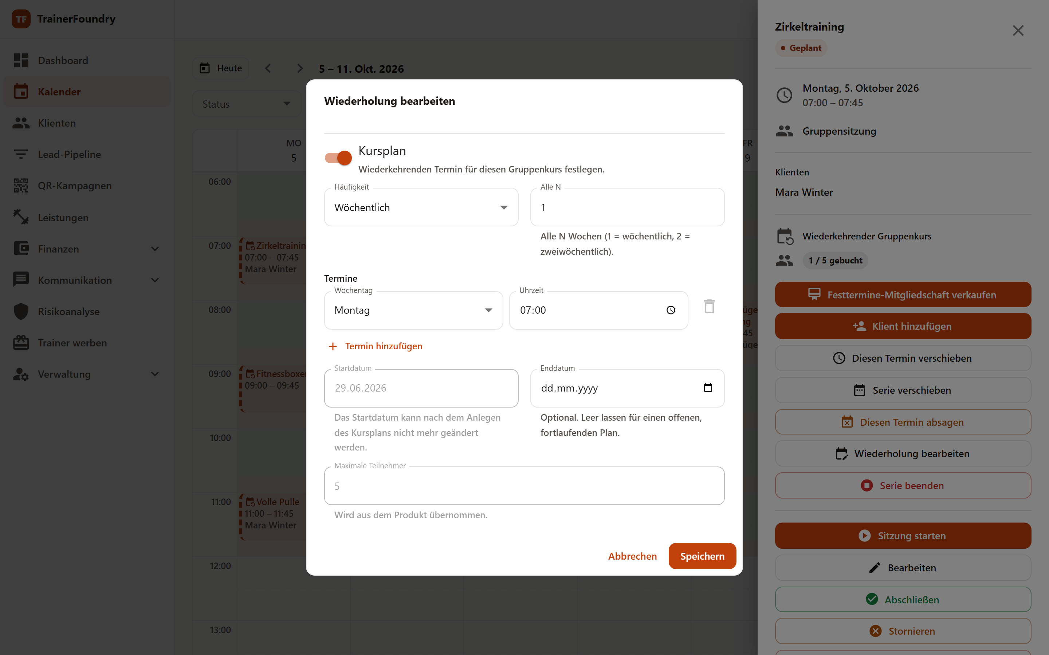Image resolution: width=1049 pixels, height=655 pixels.
Task: Open the Status filter dropdown
Action: [247, 104]
